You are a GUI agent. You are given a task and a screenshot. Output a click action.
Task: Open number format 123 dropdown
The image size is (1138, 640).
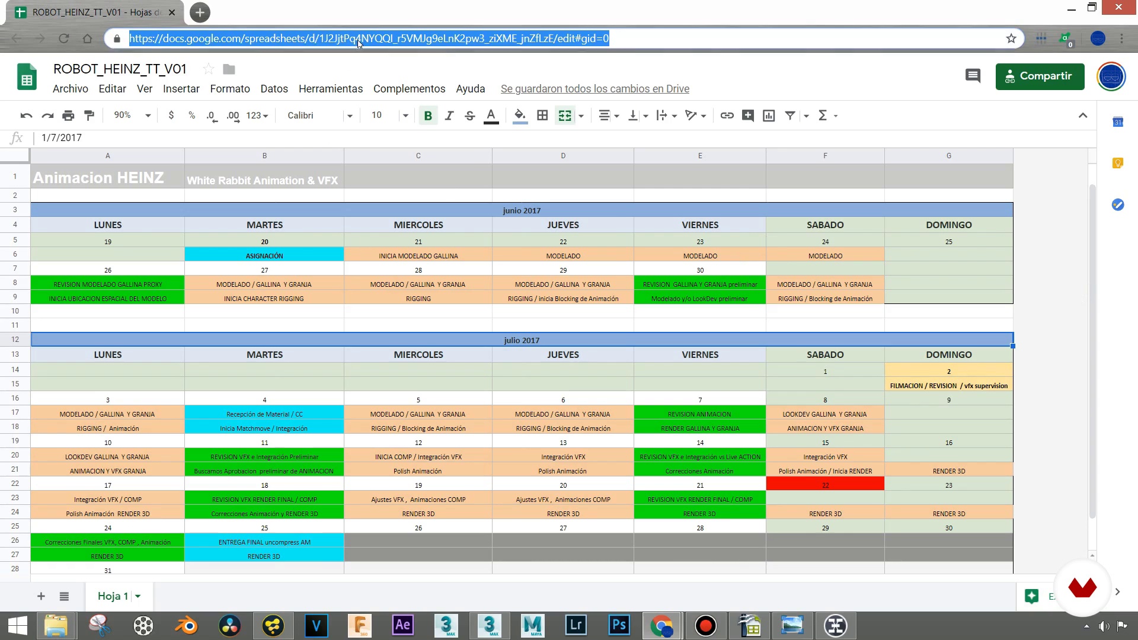tap(257, 116)
